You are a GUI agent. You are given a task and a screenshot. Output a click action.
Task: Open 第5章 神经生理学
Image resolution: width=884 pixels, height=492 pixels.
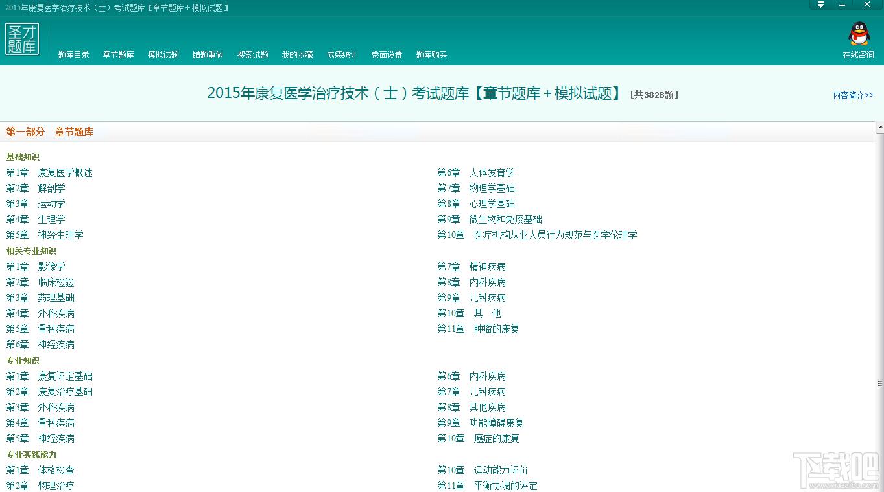[x=45, y=235]
